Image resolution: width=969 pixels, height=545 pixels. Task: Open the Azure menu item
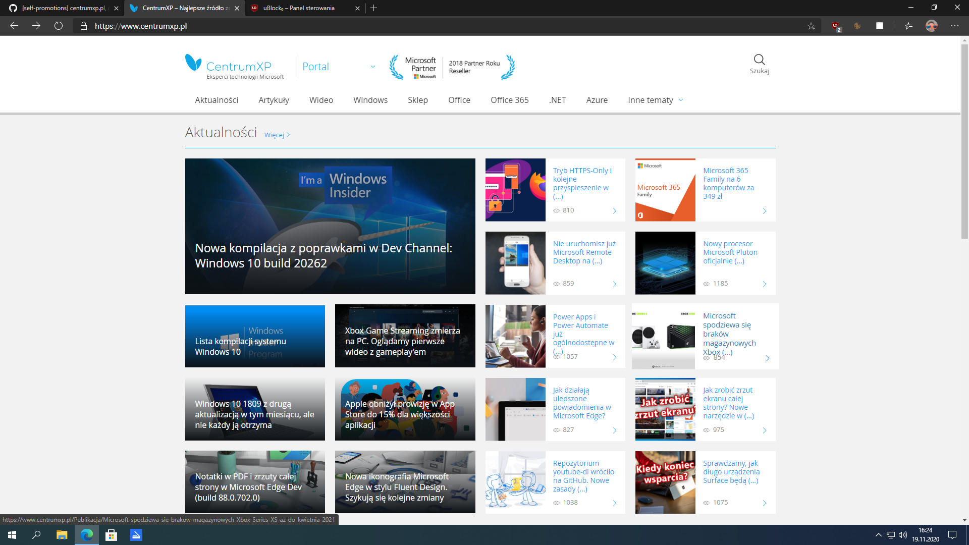click(597, 100)
